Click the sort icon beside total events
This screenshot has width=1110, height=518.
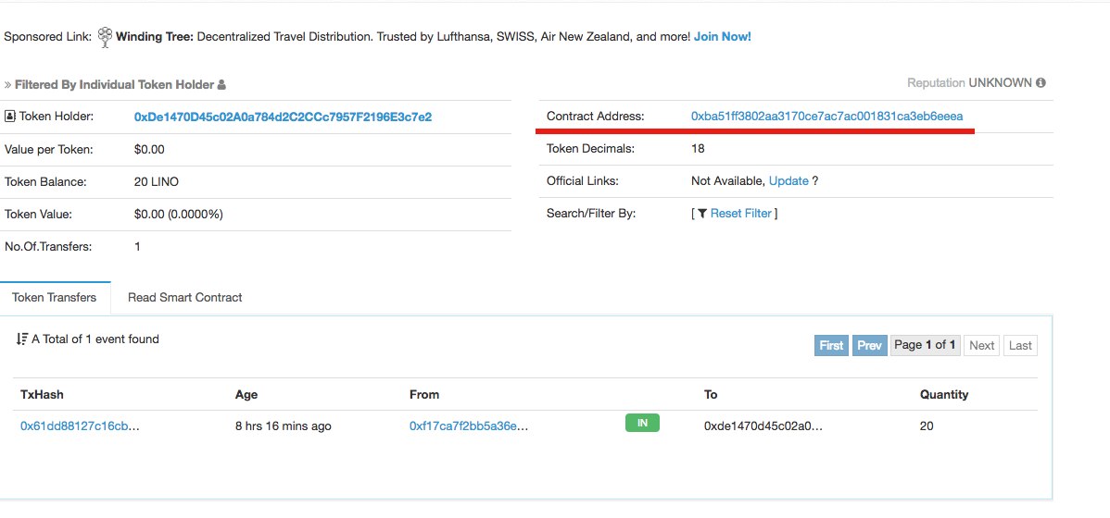coord(22,339)
